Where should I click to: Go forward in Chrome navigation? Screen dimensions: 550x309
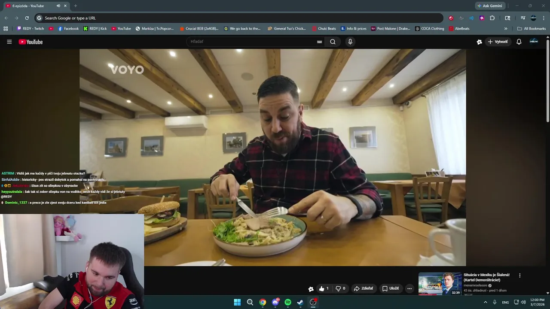point(16,18)
